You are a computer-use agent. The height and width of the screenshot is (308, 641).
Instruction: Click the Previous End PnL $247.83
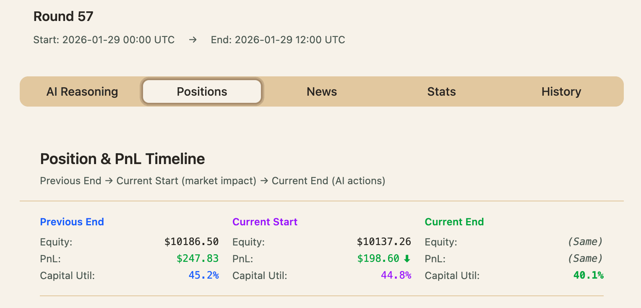pyautogui.click(x=197, y=259)
